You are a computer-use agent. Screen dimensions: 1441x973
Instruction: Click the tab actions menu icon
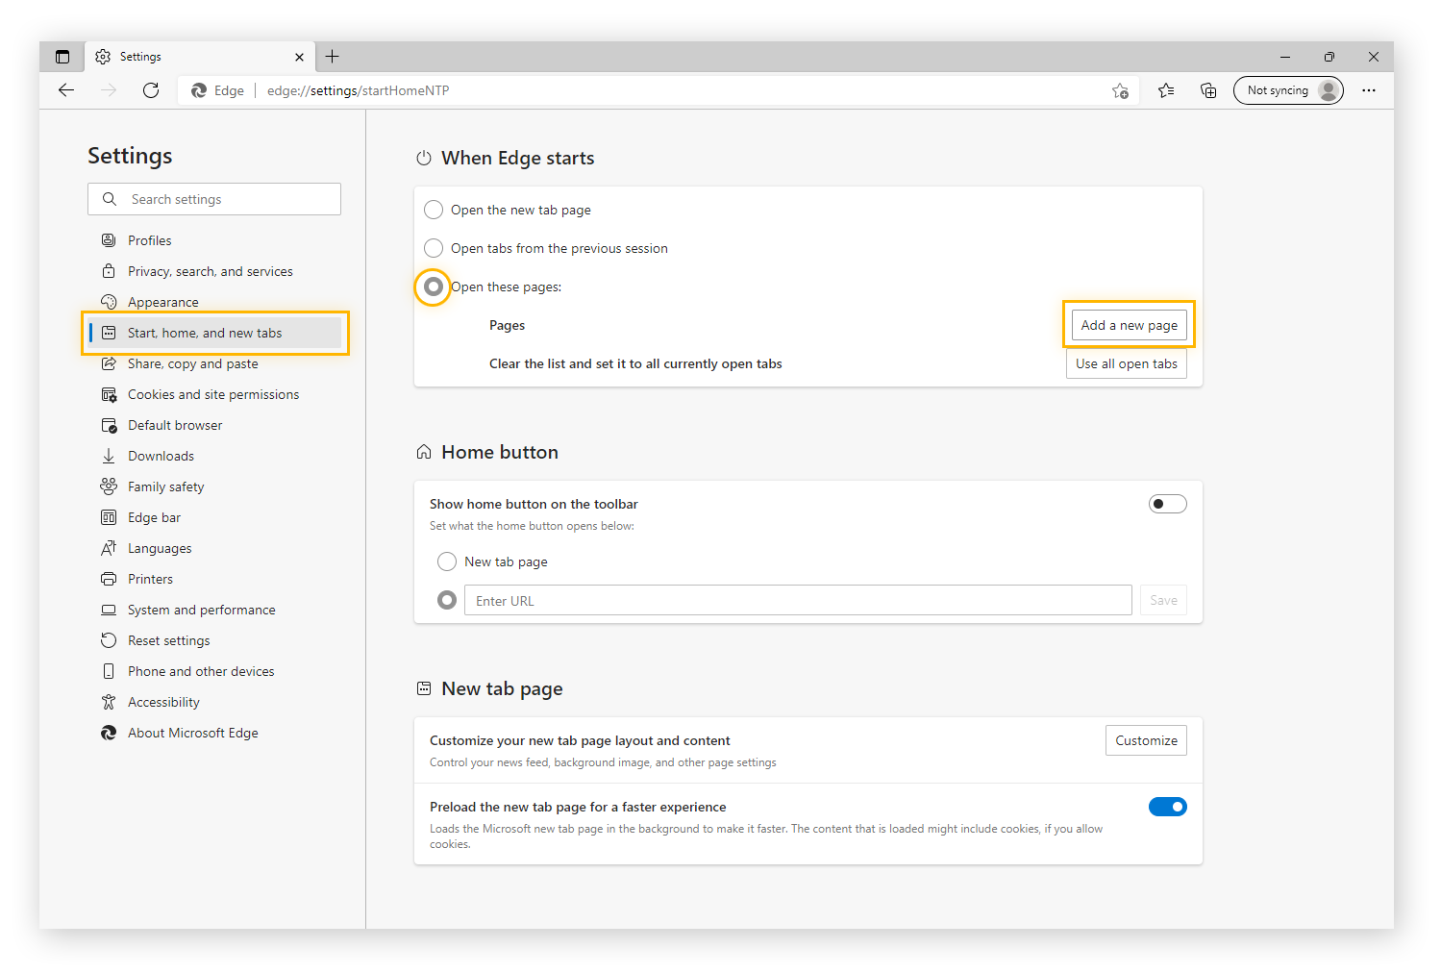(62, 57)
